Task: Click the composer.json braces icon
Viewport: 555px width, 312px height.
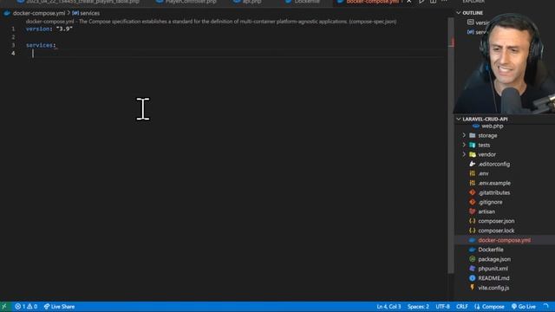Action: pyautogui.click(x=472, y=221)
